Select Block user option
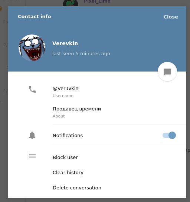190x202 pixels. coord(65,157)
